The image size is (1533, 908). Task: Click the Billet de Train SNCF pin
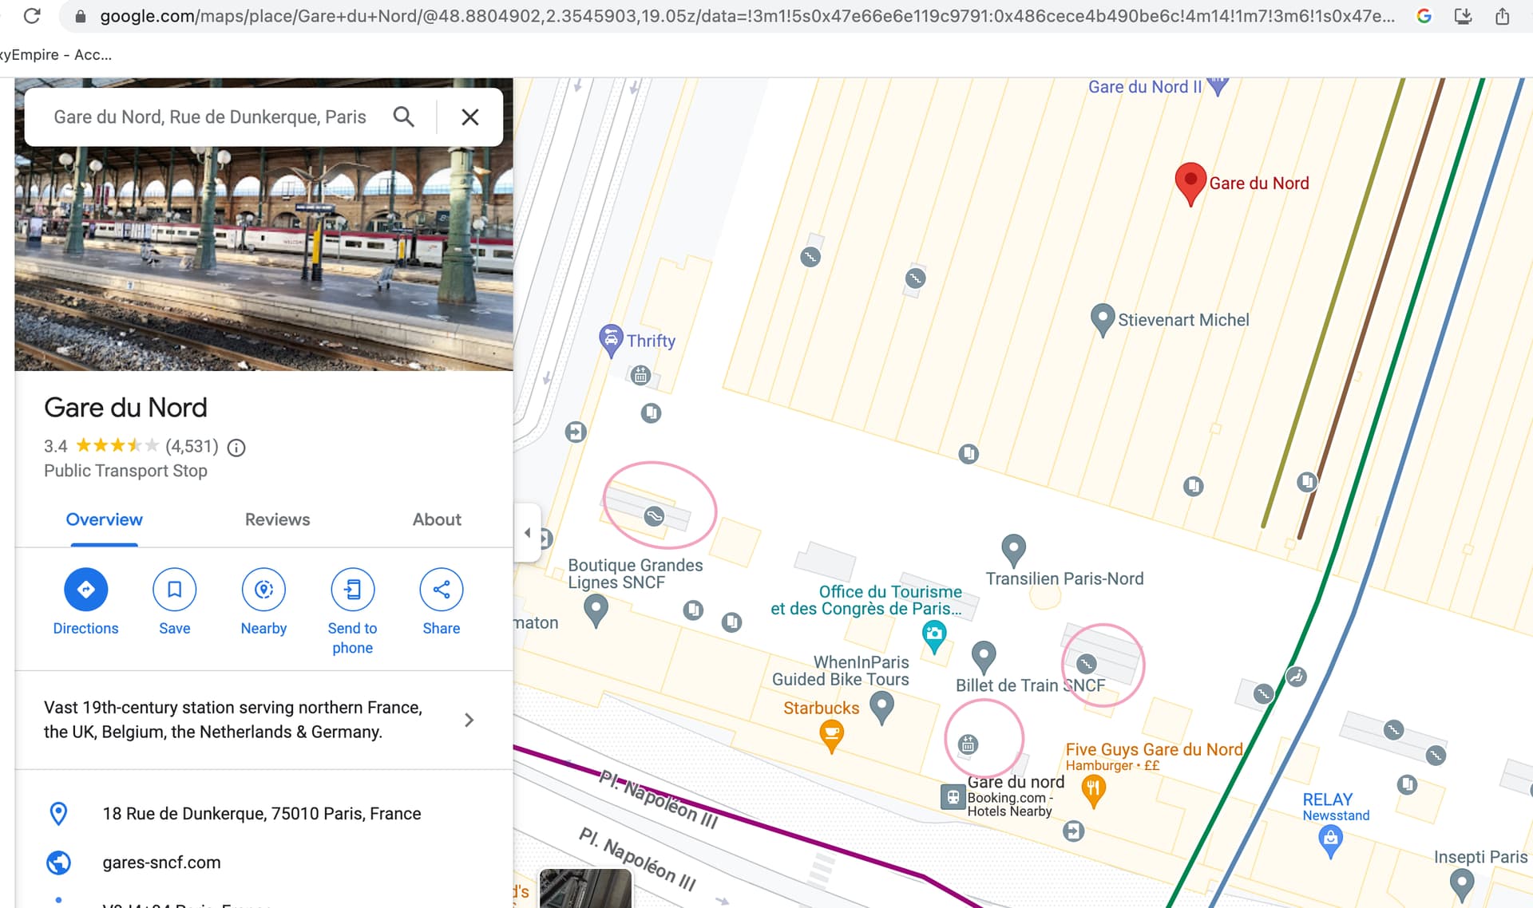[983, 658]
